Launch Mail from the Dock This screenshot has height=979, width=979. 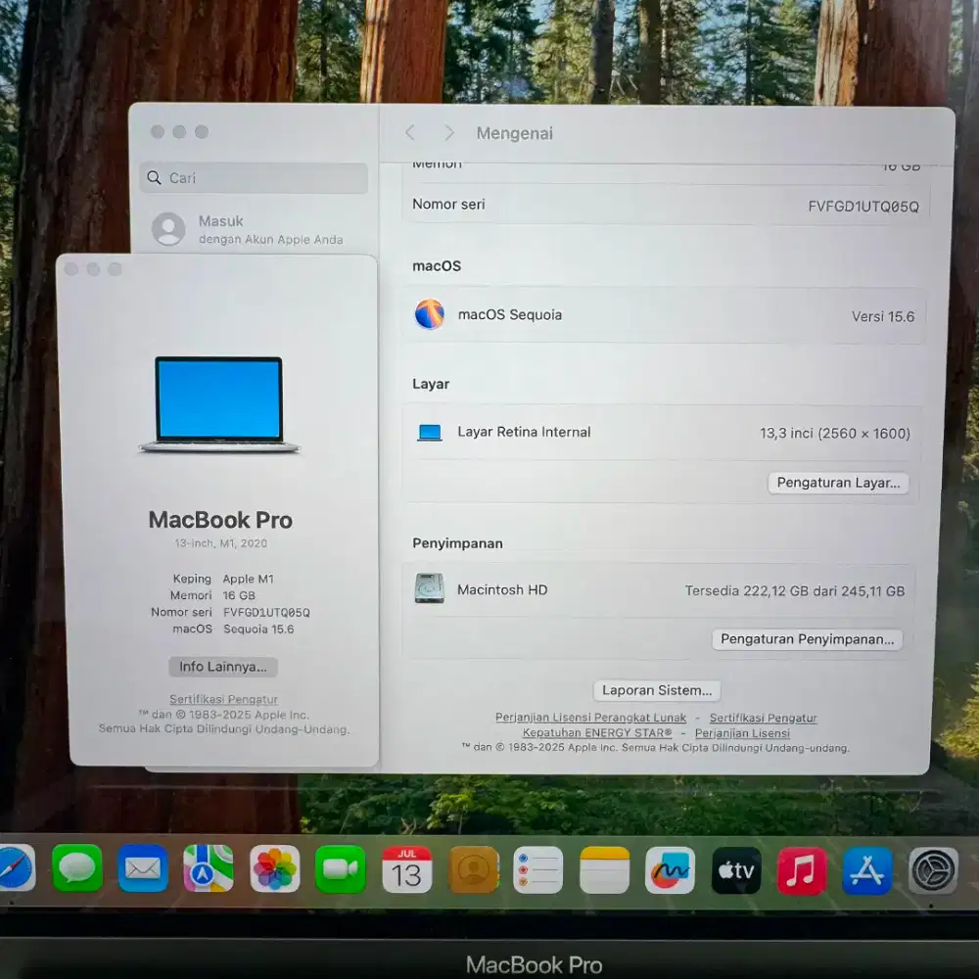click(143, 868)
